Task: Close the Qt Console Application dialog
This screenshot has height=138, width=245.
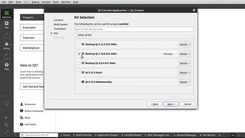Action: tap(194, 10)
